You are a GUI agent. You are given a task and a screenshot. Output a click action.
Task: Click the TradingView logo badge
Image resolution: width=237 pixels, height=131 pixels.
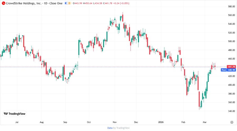[x=14, y=114]
